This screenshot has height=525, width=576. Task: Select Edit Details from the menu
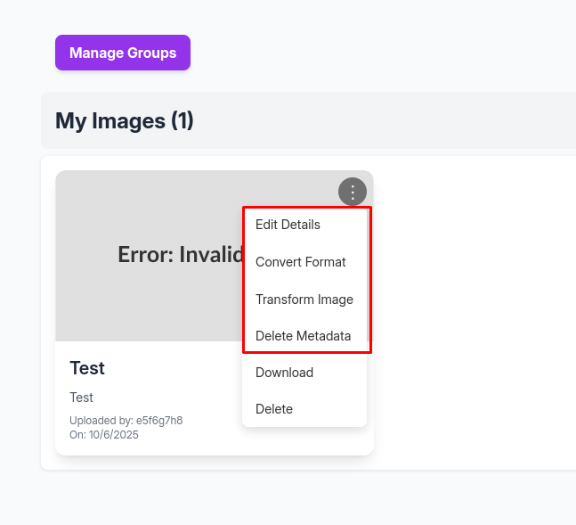click(x=288, y=225)
